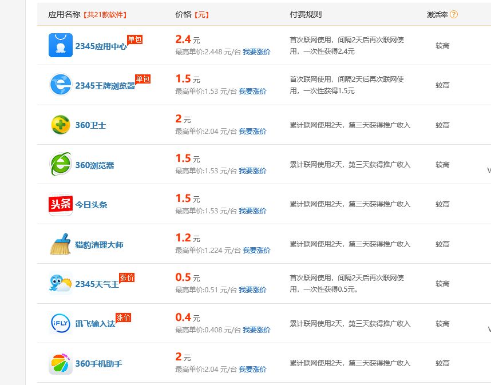Click payment rule ending 一次性获得0.5元。
The image size is (491, 385).
pyautogui.click(x=347, y=283)
